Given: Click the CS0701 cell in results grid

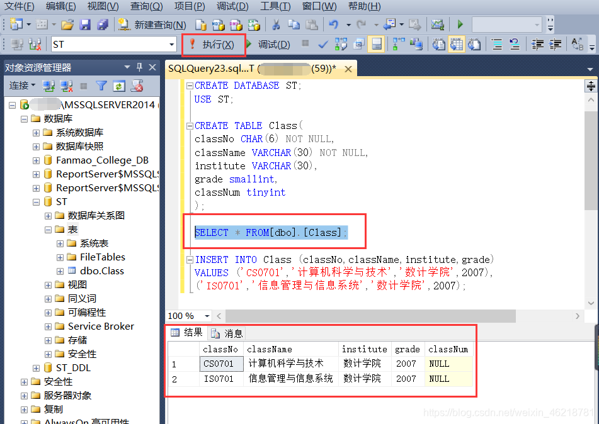Looking at the screenshot, I should tap(221, 364).
